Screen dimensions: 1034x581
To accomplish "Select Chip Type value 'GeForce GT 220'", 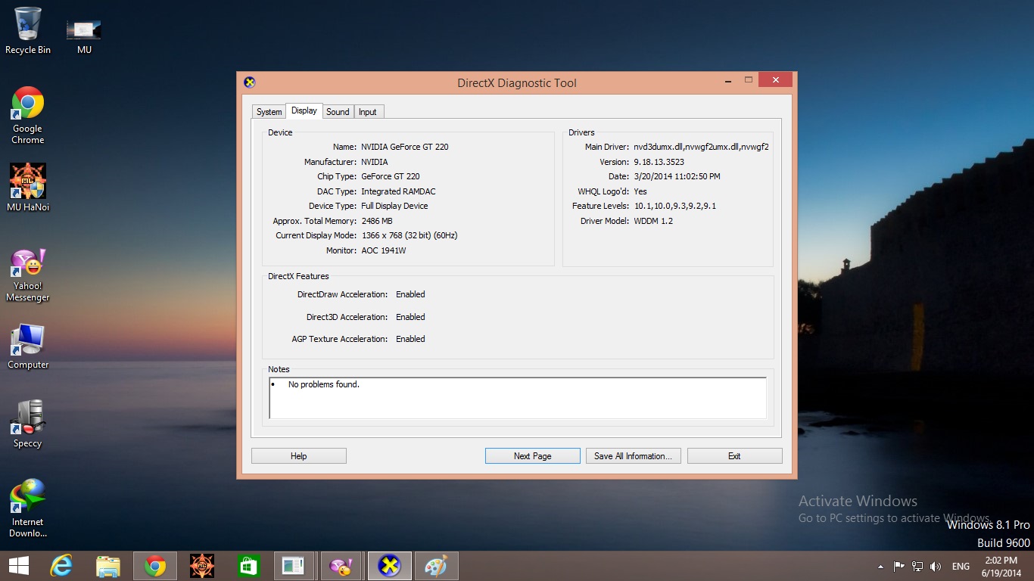I will pyautogui.click(x=390, y=176).
